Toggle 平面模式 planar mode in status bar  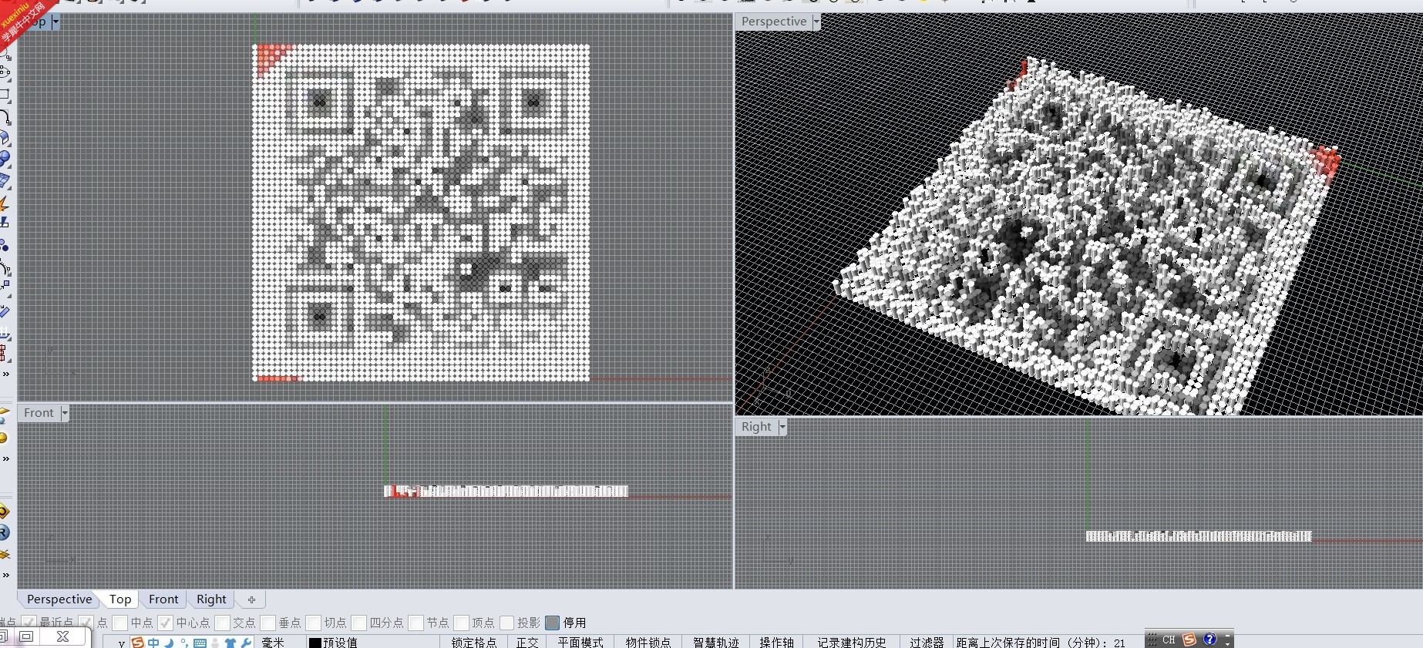pos(580,643)
